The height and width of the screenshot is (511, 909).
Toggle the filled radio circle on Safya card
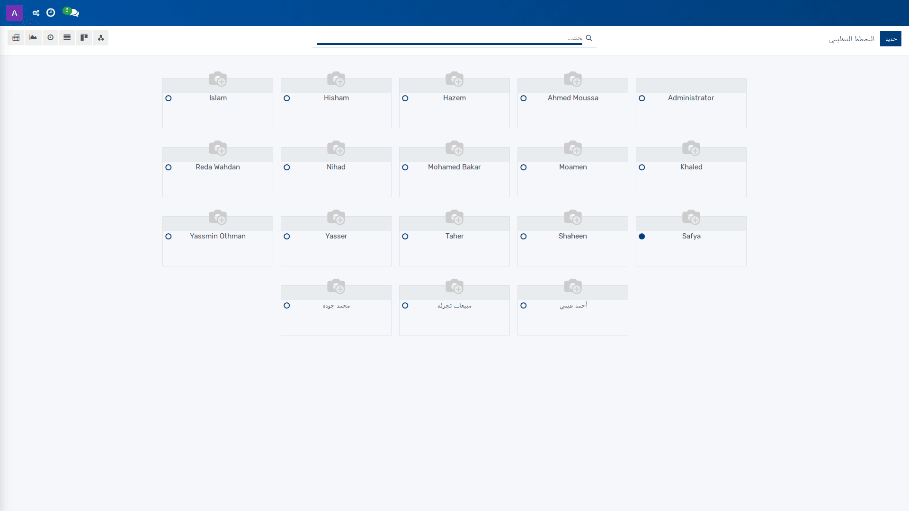click(x=642, y=237)
